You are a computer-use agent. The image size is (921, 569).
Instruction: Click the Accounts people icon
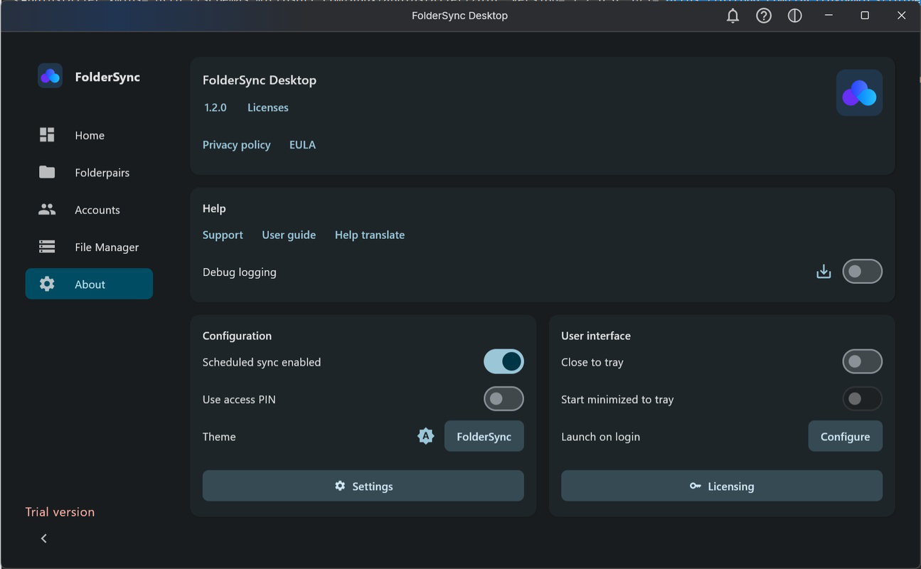coord(47,210)
